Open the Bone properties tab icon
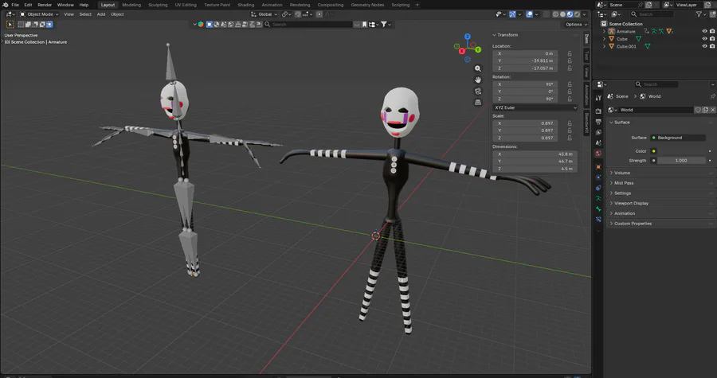This screenshot has height=378, width=717. (598, 208)
